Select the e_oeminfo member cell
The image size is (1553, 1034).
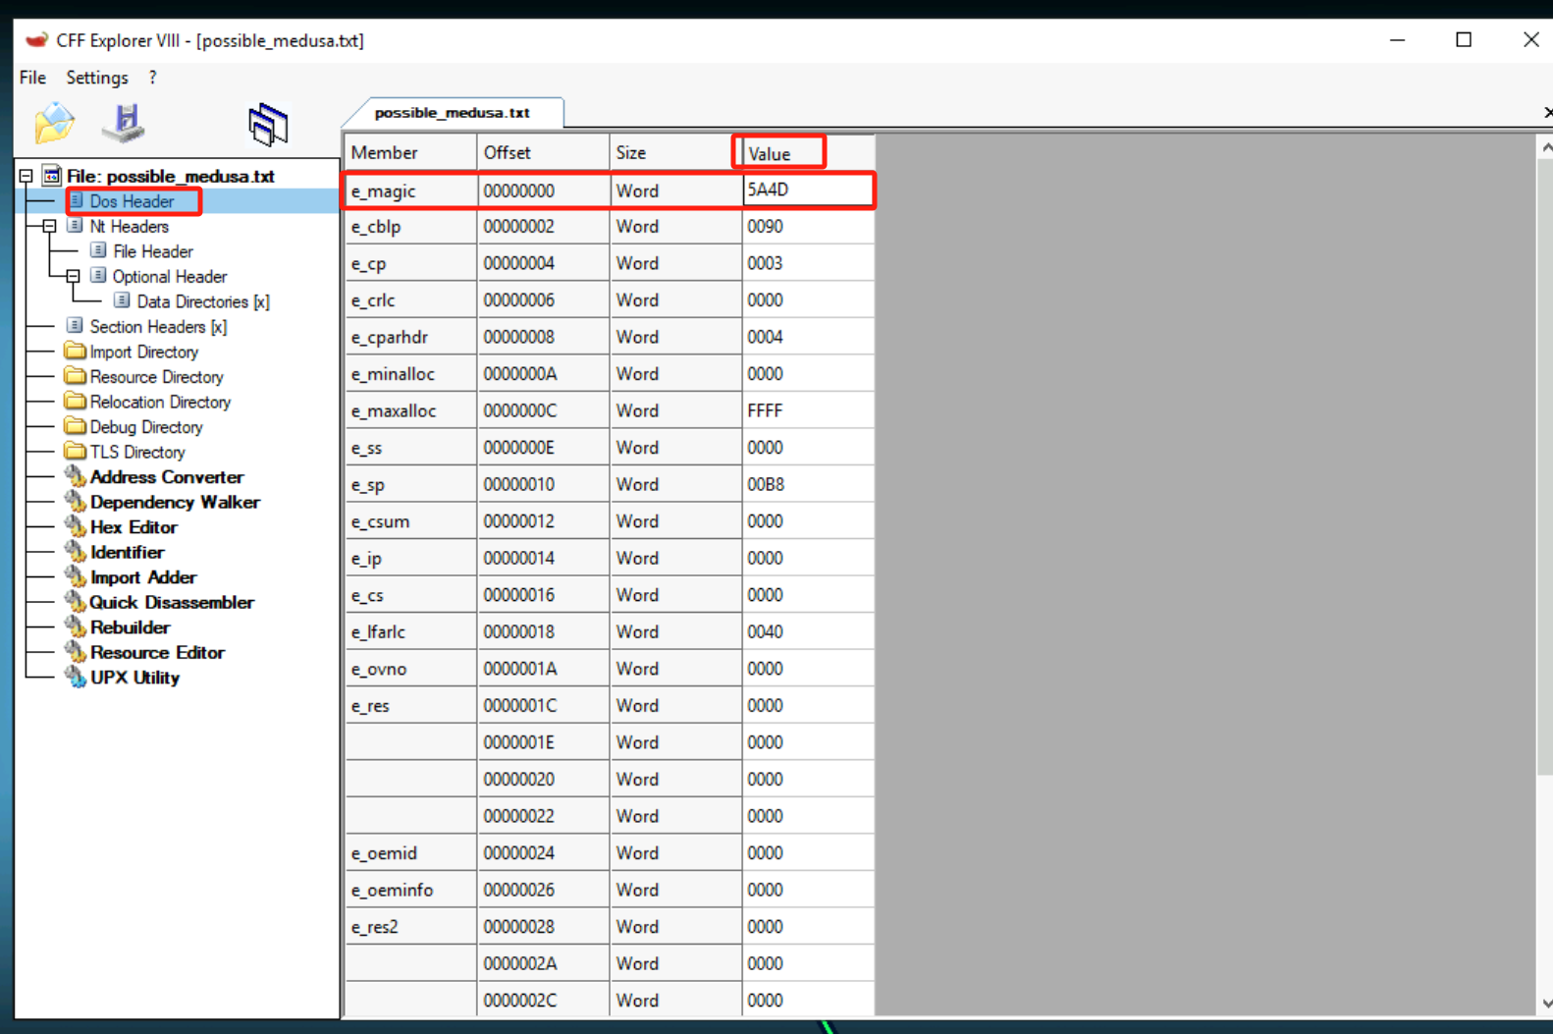coord(410,890)
